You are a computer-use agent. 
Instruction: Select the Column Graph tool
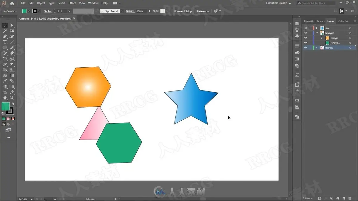click(12, 87)
